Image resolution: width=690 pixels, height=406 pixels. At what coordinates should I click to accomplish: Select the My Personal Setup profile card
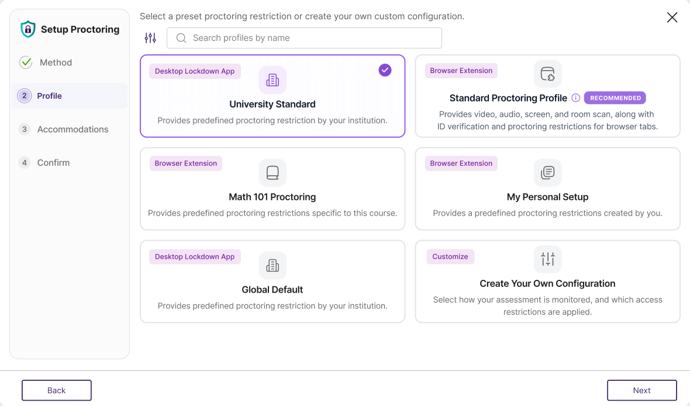click(x=547, y=189)
